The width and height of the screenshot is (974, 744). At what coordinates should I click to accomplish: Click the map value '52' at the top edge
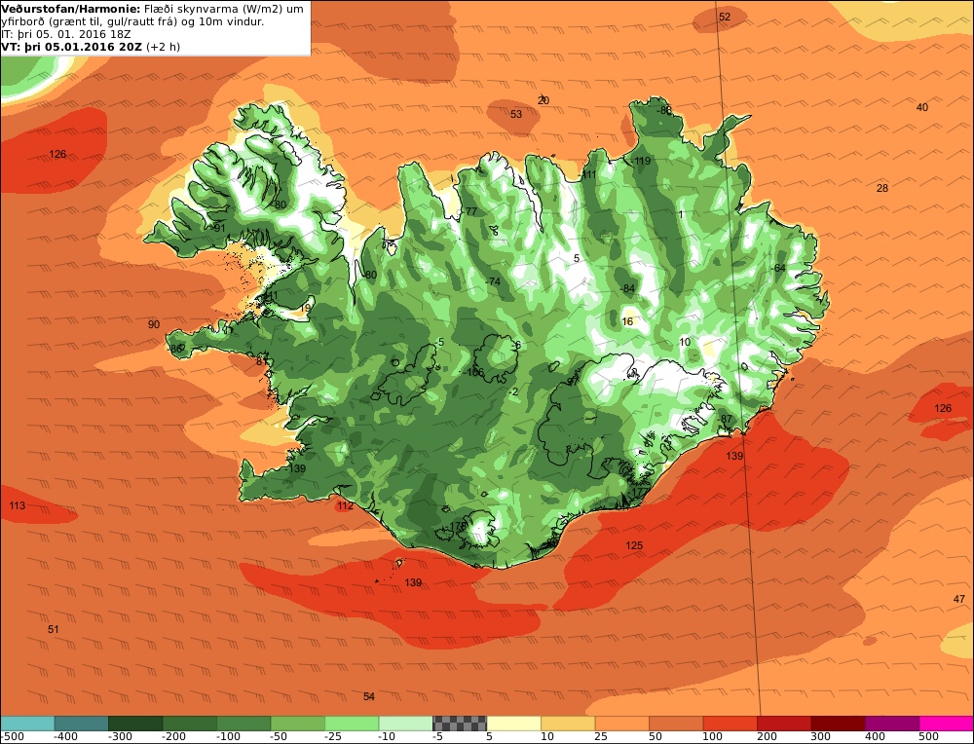[x=725, y=17]
